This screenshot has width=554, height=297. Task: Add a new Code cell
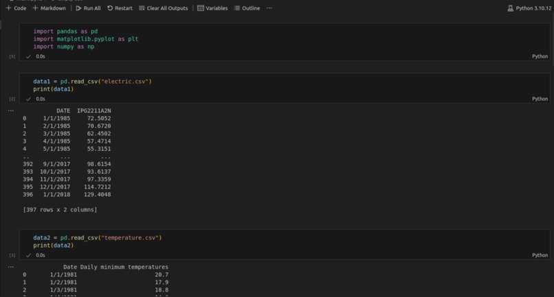[16, 8]
